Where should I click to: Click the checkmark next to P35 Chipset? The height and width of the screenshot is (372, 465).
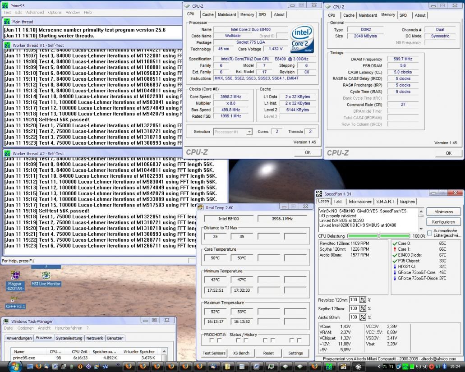(x=395, y=261)
